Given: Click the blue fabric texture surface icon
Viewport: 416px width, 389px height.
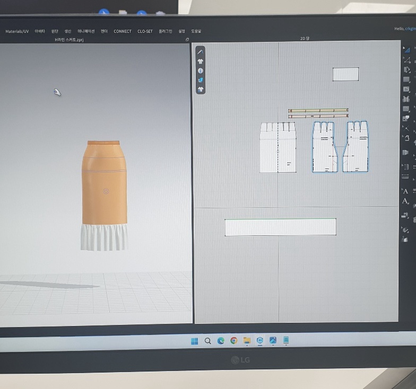Looking at the screenshot, I should coord(201,80).
